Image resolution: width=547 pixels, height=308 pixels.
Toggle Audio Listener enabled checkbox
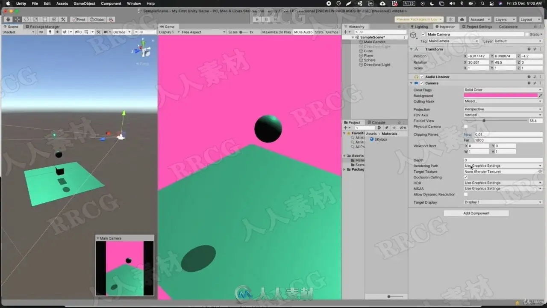(x=421, y=77)
